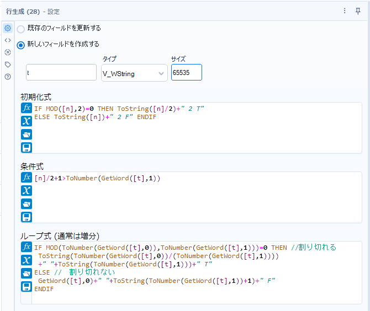The image size is (370, 311).
Task: Click the X variables icon for 条件式
Action: [x=26, y=191]
